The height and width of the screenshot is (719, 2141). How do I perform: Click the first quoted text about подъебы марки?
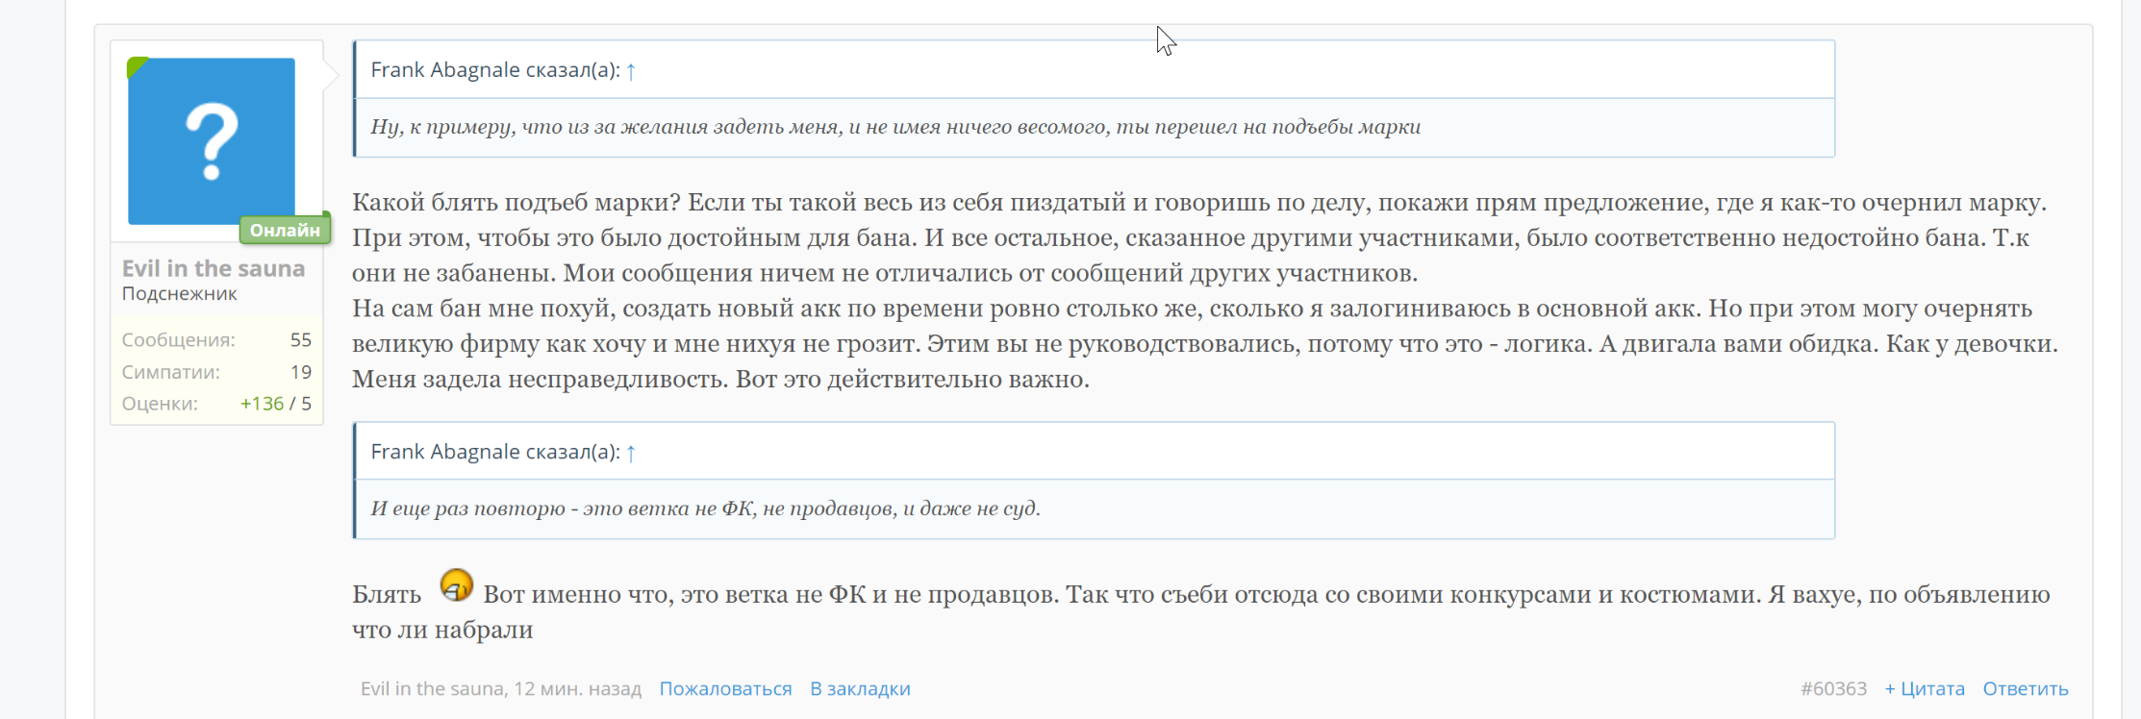pyautogui.click(x=895, y=127)
